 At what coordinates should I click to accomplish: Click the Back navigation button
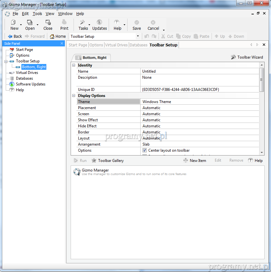pos(15,36)
